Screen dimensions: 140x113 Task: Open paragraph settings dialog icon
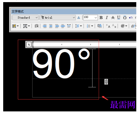(x=36, y=26)
